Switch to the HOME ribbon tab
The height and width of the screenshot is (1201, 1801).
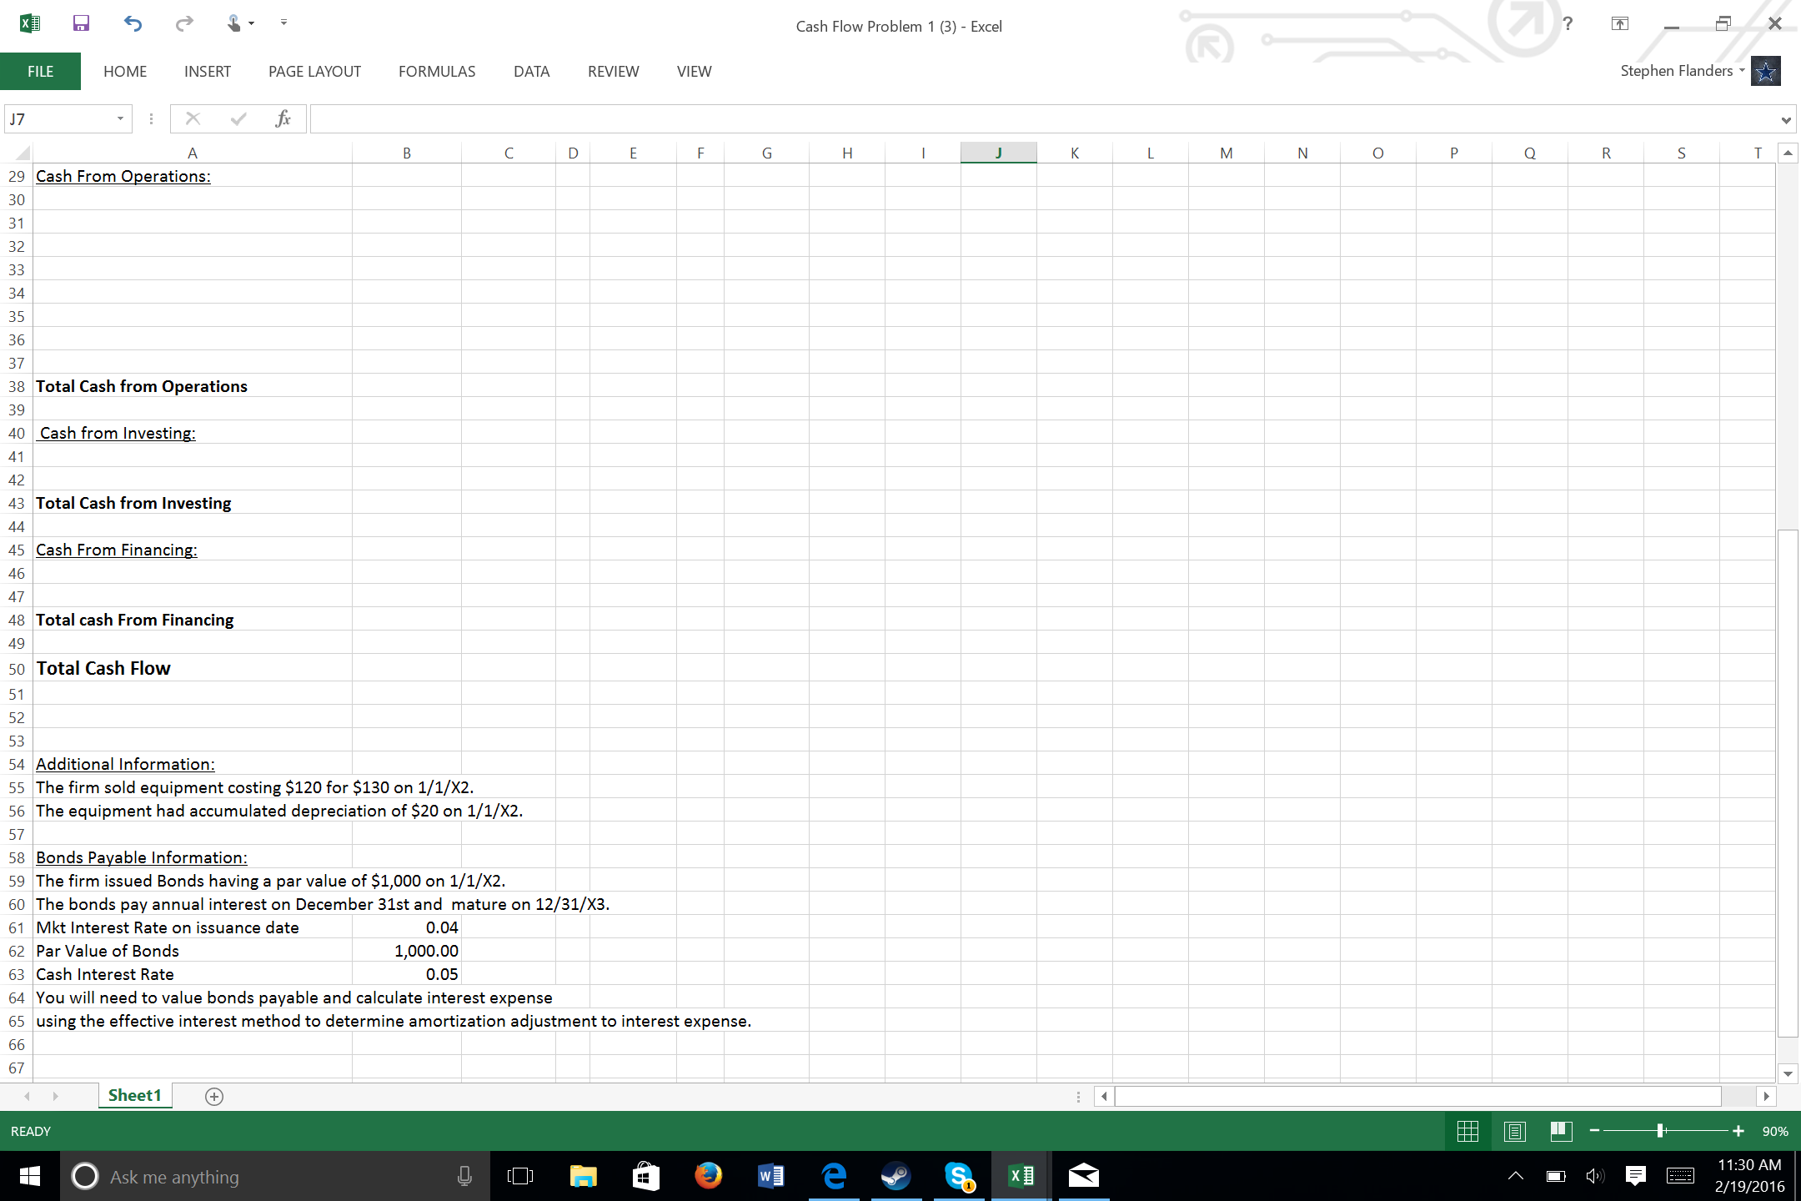[x=125, y=71]
